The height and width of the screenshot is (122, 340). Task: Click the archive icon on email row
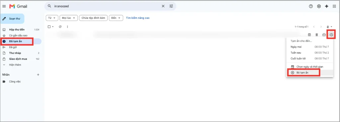point(309,35)
